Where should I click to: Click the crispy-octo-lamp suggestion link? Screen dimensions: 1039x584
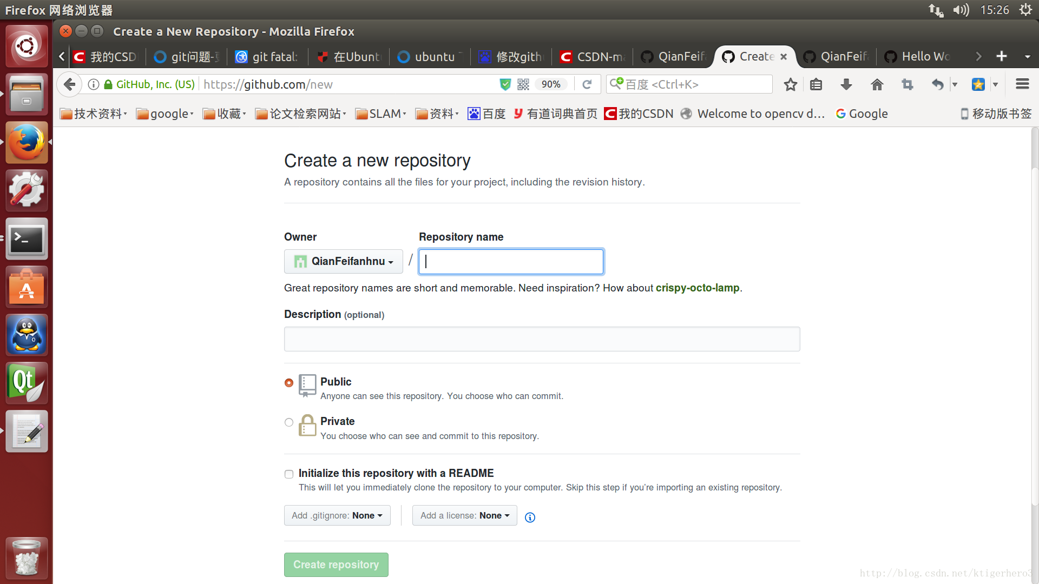(697, 288)
